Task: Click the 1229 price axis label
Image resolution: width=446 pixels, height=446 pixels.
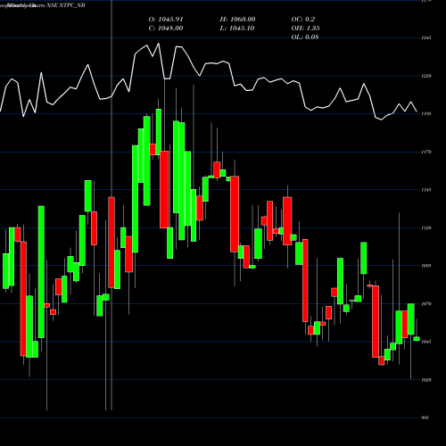Action: click(426, 76)
